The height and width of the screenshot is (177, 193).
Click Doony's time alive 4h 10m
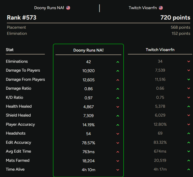click(88, 170)
